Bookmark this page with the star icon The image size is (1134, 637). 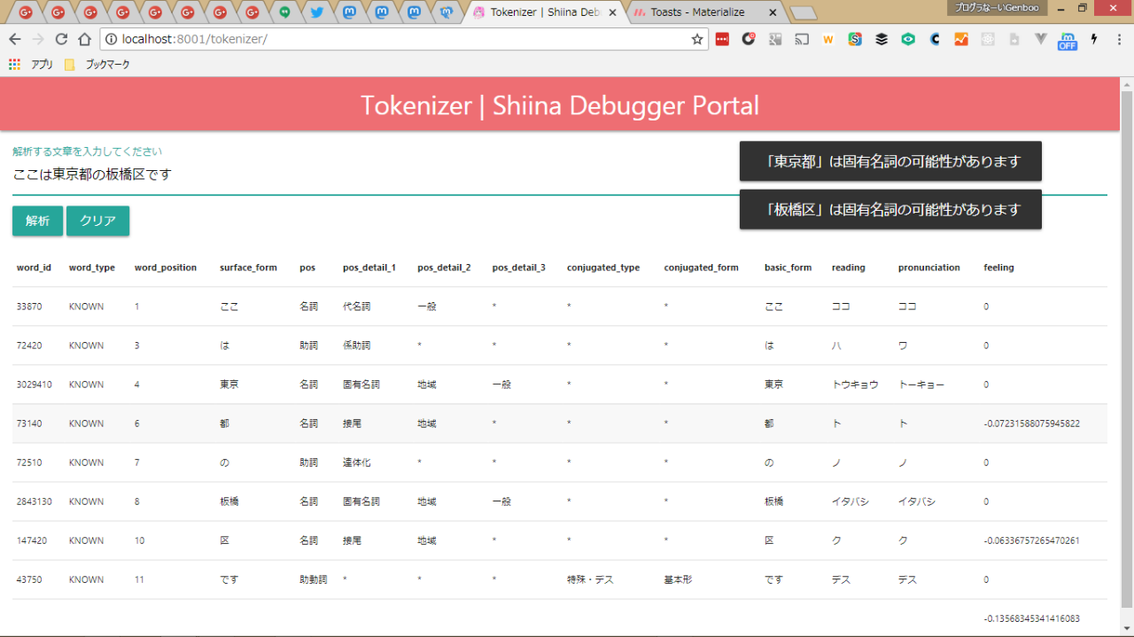[x=697, y=39]
